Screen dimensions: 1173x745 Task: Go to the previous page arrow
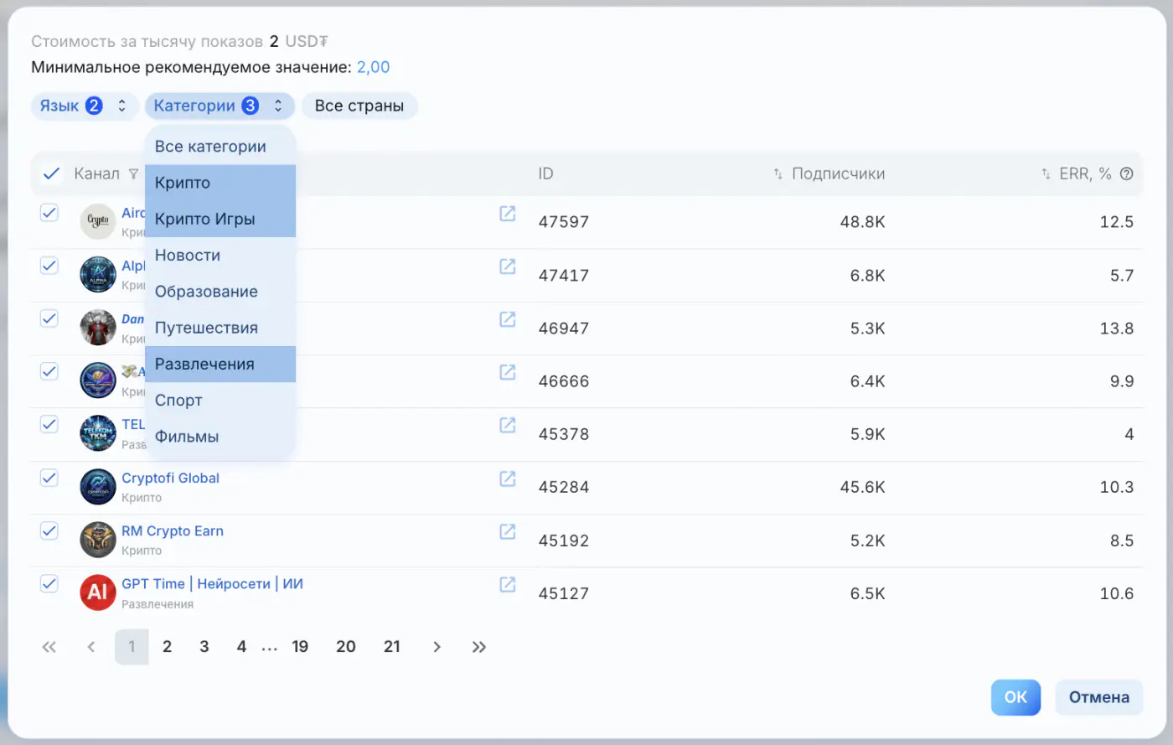(x=91, y=647)
